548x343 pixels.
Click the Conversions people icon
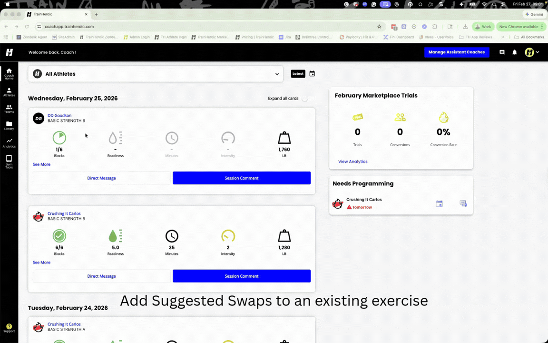pos(400,117)
